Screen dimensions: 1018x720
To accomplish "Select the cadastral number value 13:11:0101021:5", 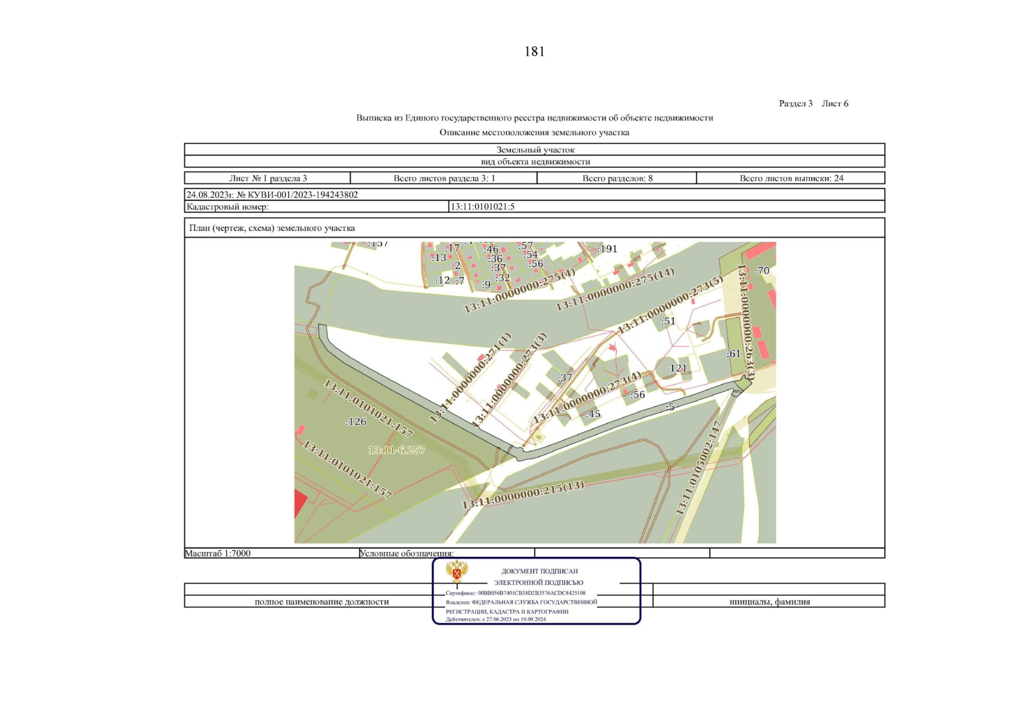I will [482, 206].
